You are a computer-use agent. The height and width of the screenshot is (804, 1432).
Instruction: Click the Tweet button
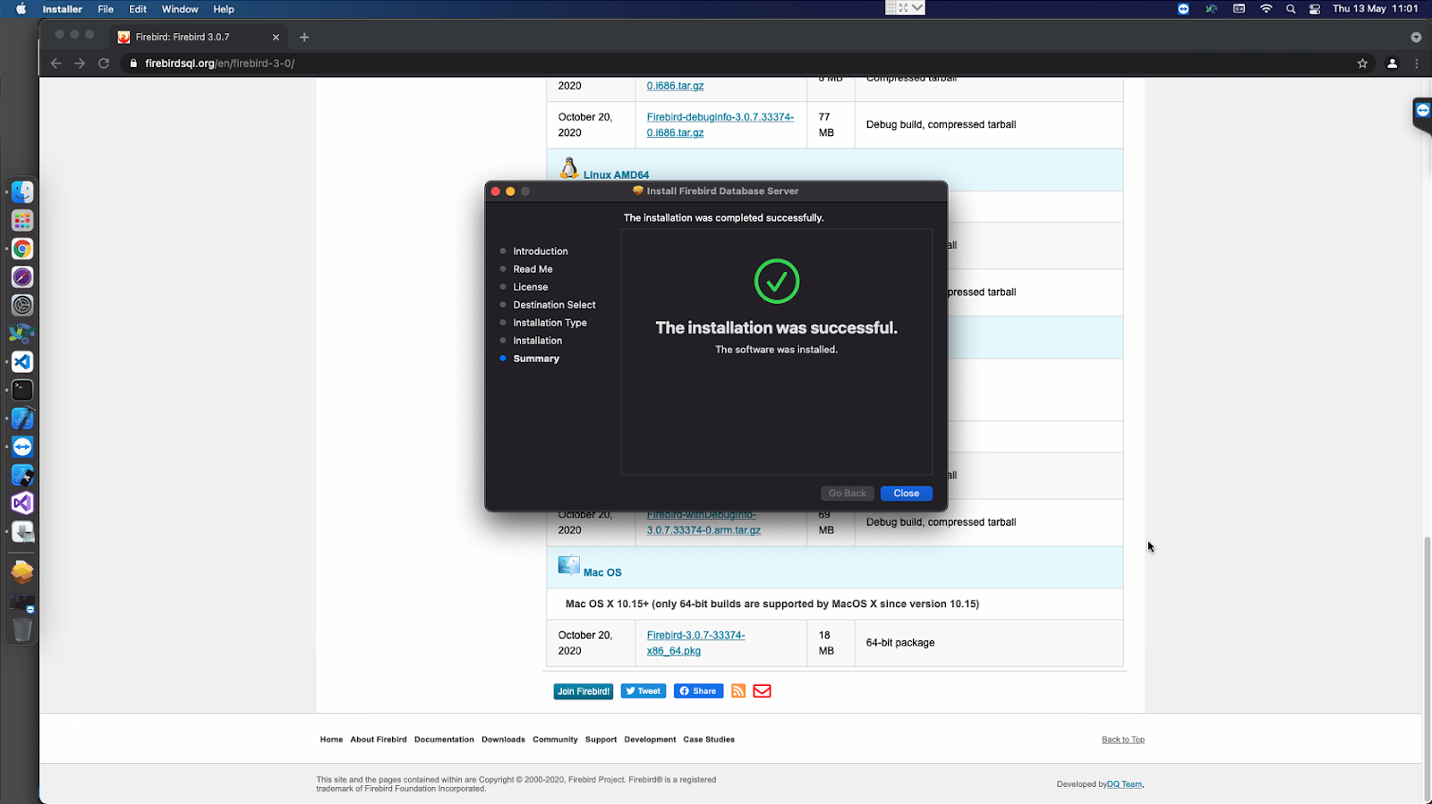coord(644,691)
